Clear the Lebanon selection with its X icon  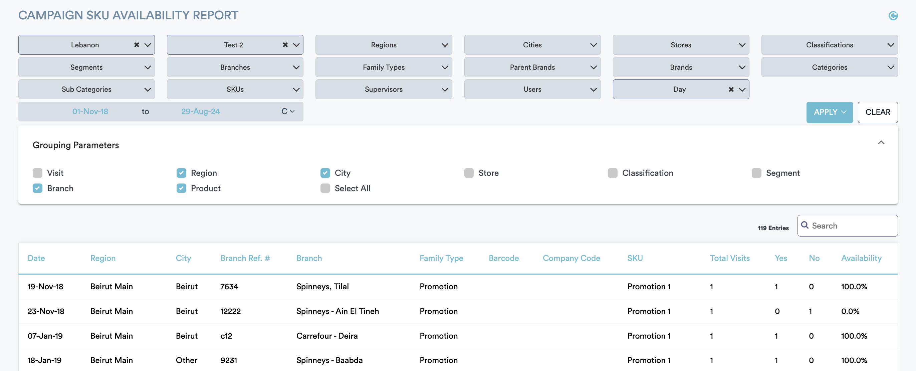pos(137,45)
